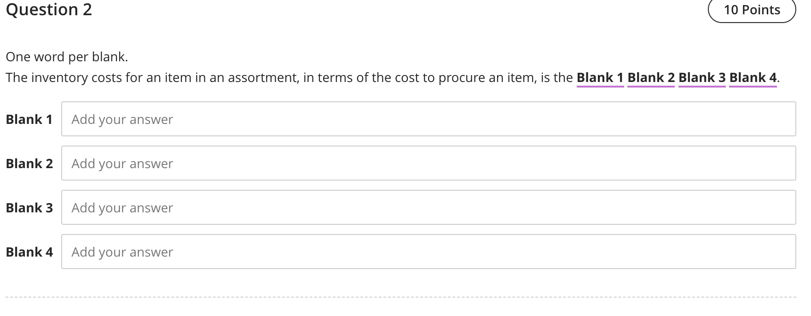Click the 'Add your answer' placeholder in Blank 1
Screen dimensions: 811x316
121,119
